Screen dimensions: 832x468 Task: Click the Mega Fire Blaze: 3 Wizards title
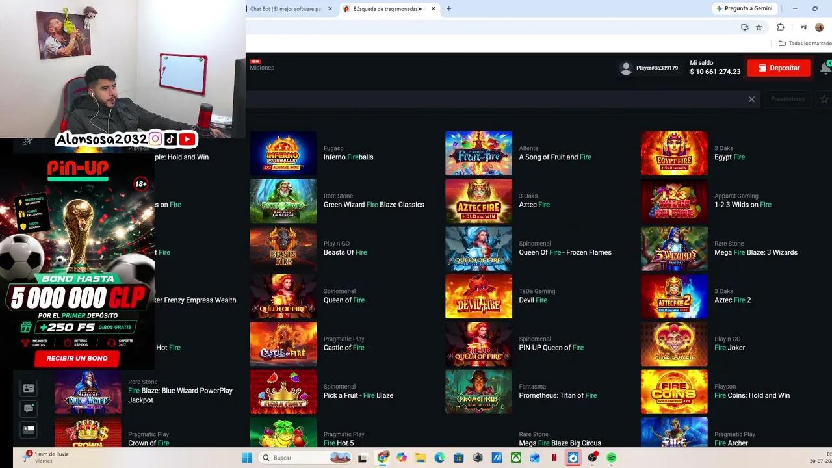pos(756,252)
